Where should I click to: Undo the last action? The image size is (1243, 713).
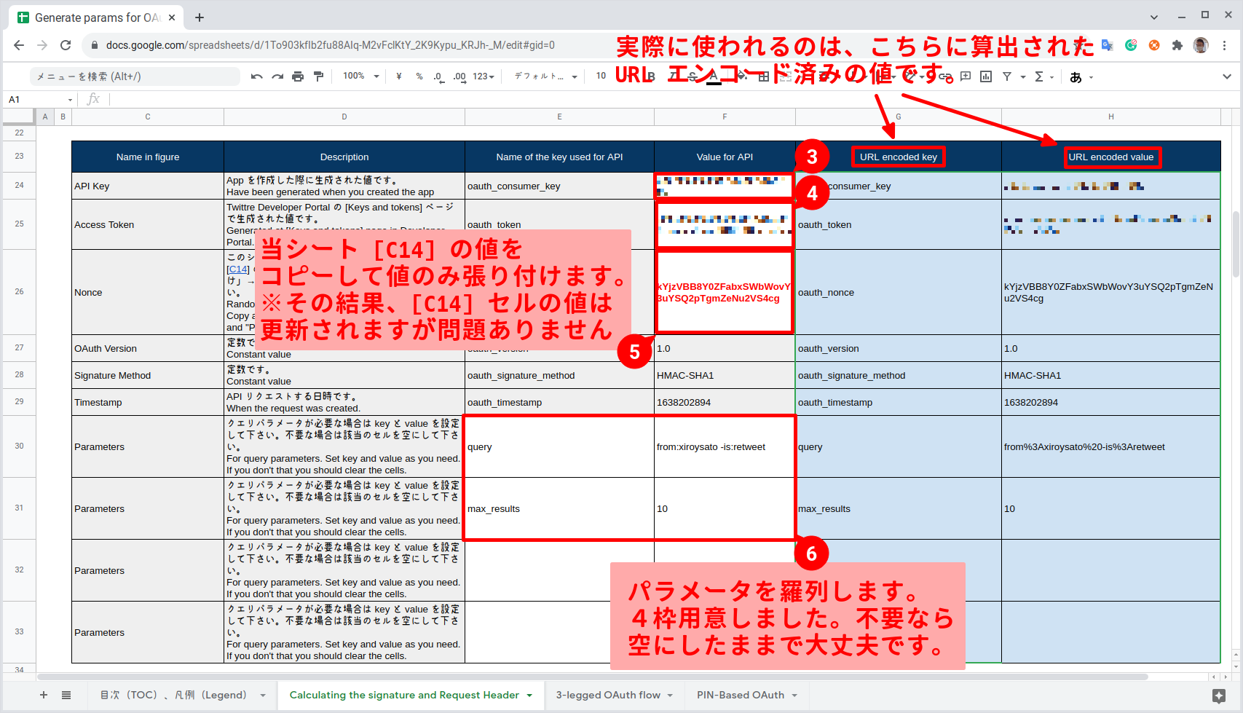coord(256,76)
